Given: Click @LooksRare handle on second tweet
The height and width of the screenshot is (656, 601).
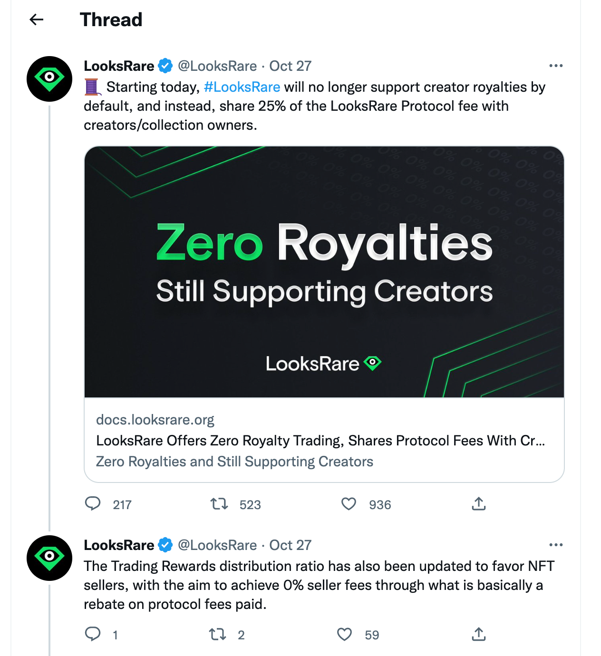Looking at the screenshot, I should coord(217,545).
